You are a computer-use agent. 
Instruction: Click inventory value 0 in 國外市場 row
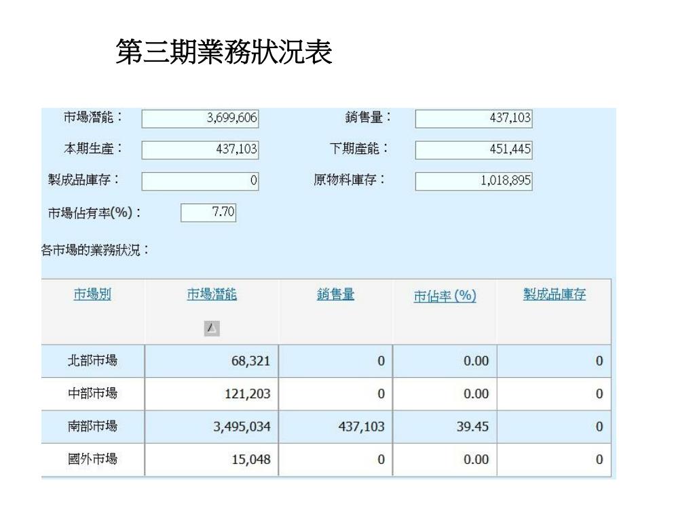[554, 459]
